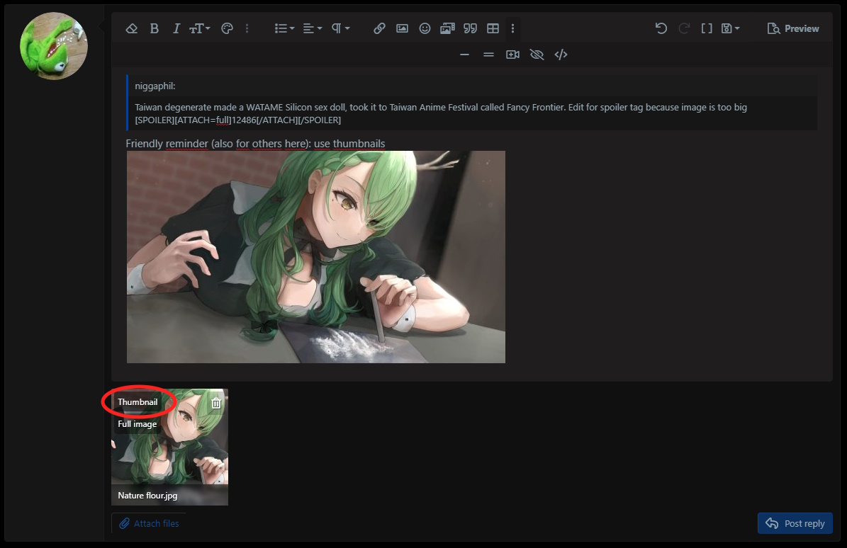847x548 pixels.
Task: Open the drafts save dropdown
Action: click(x=730, y=28)
